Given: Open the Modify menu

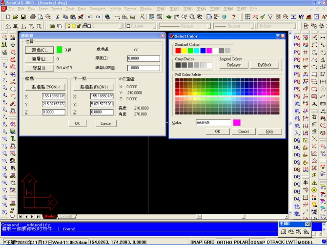Looking at the screenshot, I should tap(115, 9).
